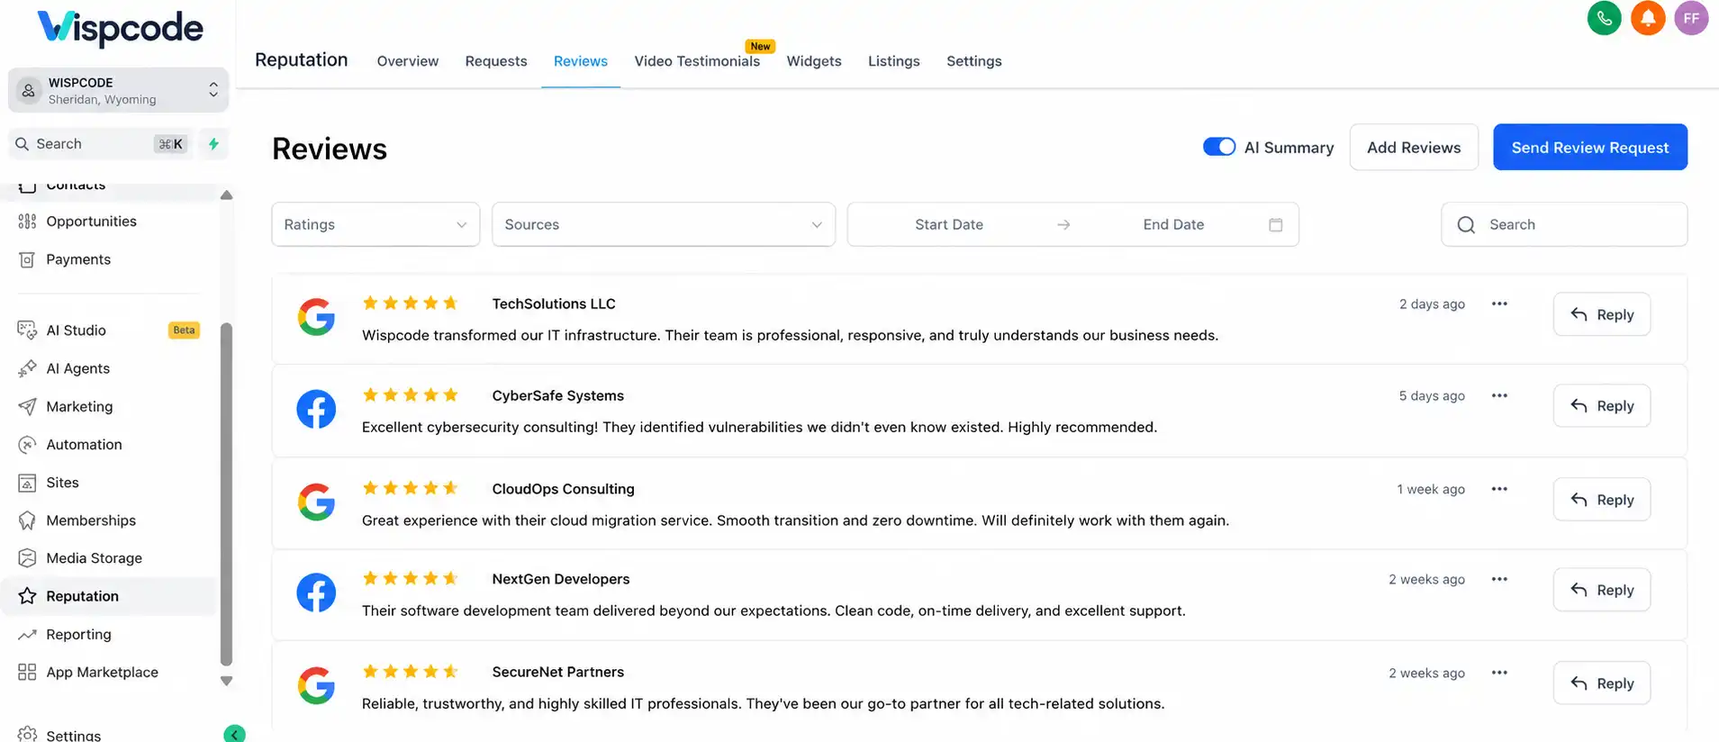This screenshot has height=742, width=1719.
Task: Open more options for CloudOps Consulting review
Action: pyautogui.click(x=1499, y=489)
